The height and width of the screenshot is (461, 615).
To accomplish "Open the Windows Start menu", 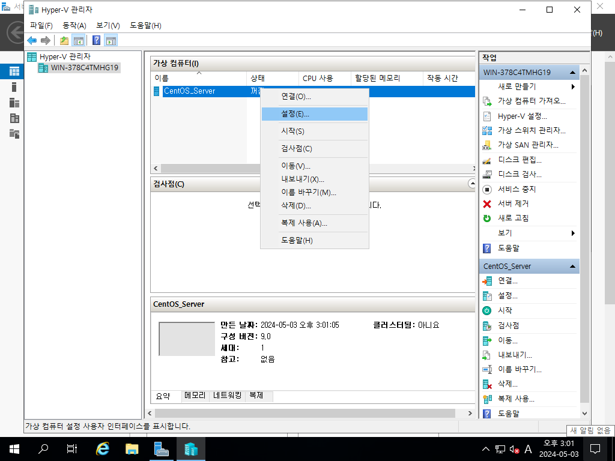I will (x=14, y=449).
